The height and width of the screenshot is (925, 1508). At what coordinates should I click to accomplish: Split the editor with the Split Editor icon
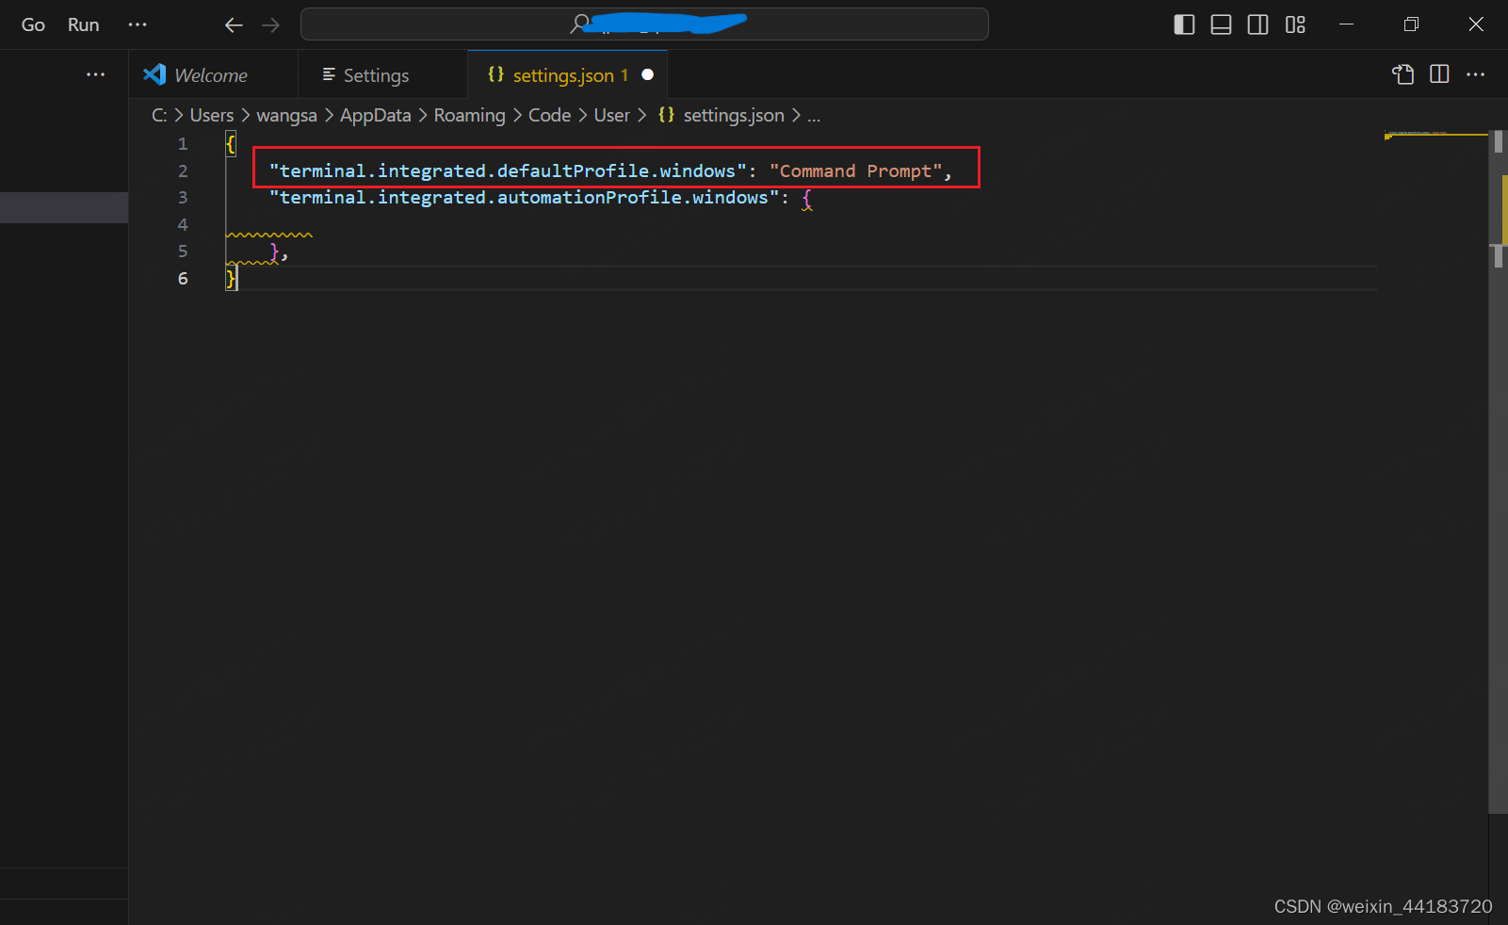click(1440, 74)
